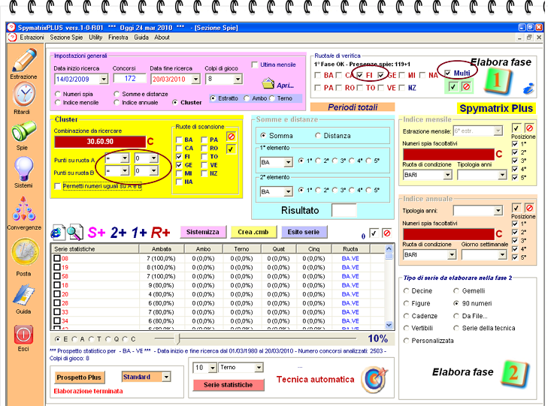The height and width of the screenshot is (406, 548).
Task: Click the pink S+ icon
Action: tap(96, 233)
